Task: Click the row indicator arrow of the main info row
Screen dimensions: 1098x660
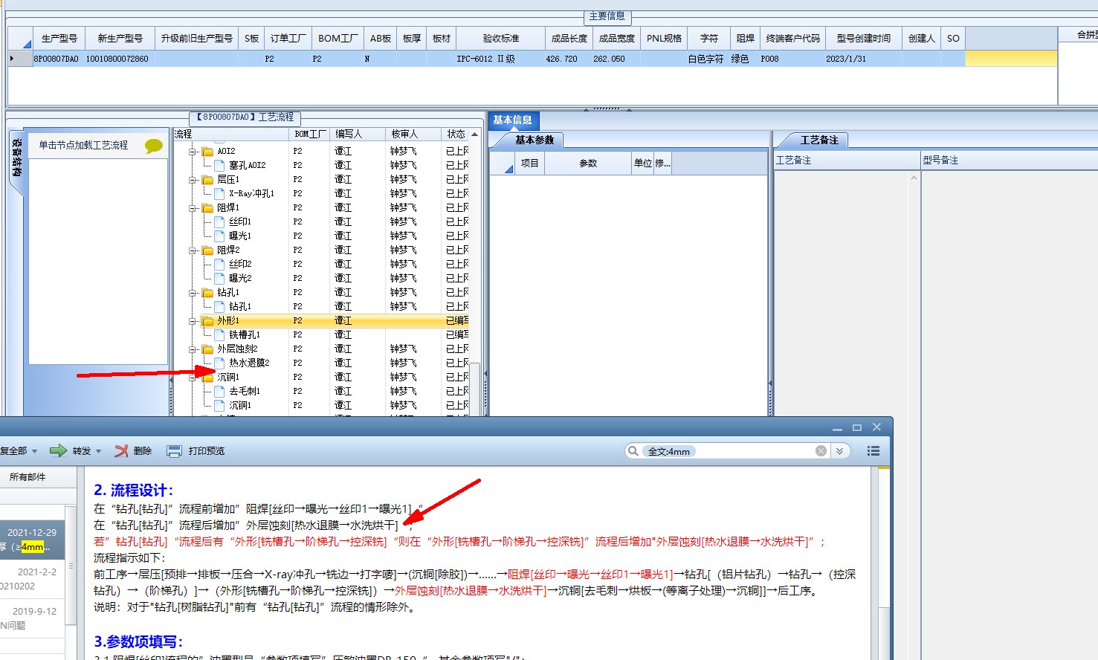Action: [x=12, y=59]
